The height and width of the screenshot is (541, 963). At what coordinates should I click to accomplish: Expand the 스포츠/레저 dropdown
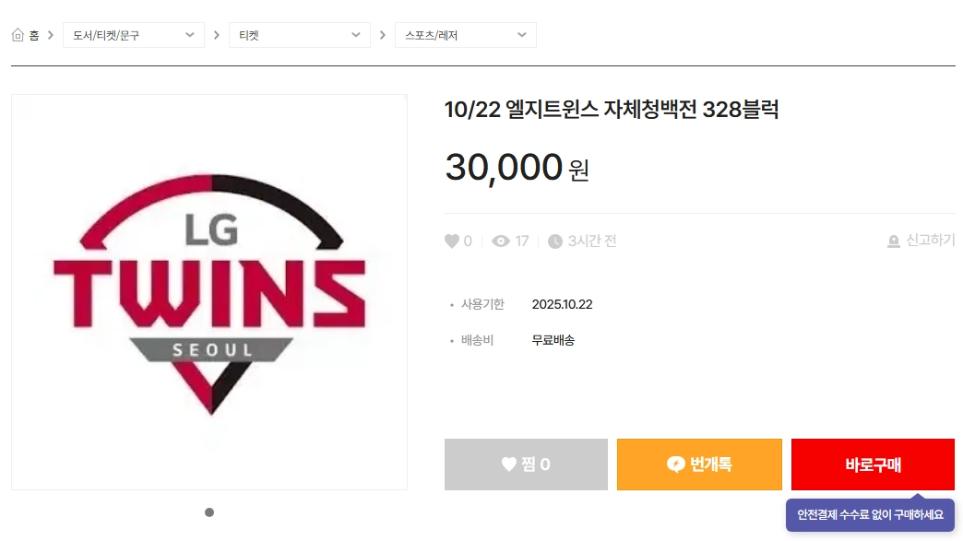pyautogui.click(x=465, y=34)
